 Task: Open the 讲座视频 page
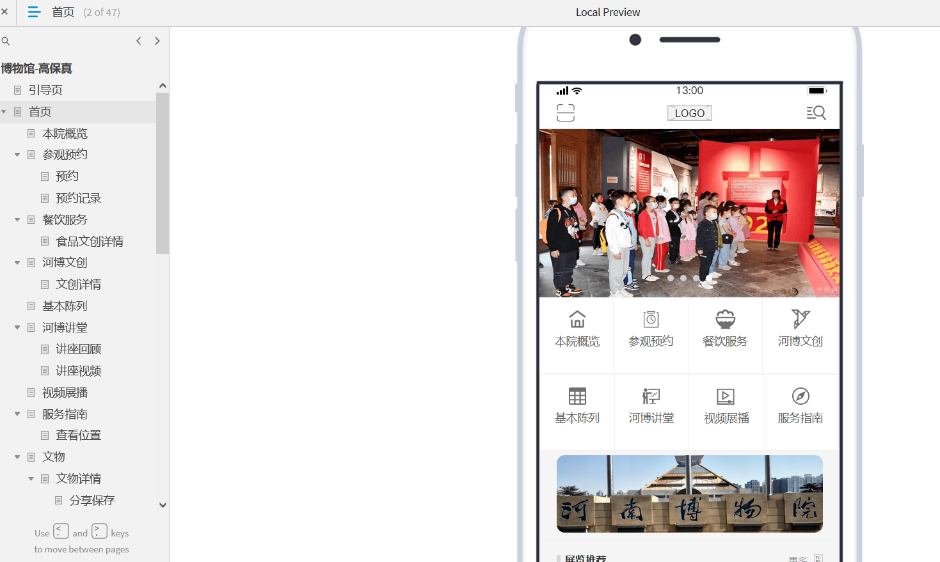click(78, 371)
